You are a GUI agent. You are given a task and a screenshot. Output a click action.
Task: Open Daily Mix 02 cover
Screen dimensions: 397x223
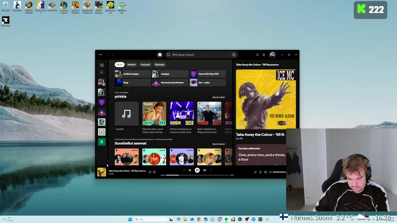[x=182, y=113]
